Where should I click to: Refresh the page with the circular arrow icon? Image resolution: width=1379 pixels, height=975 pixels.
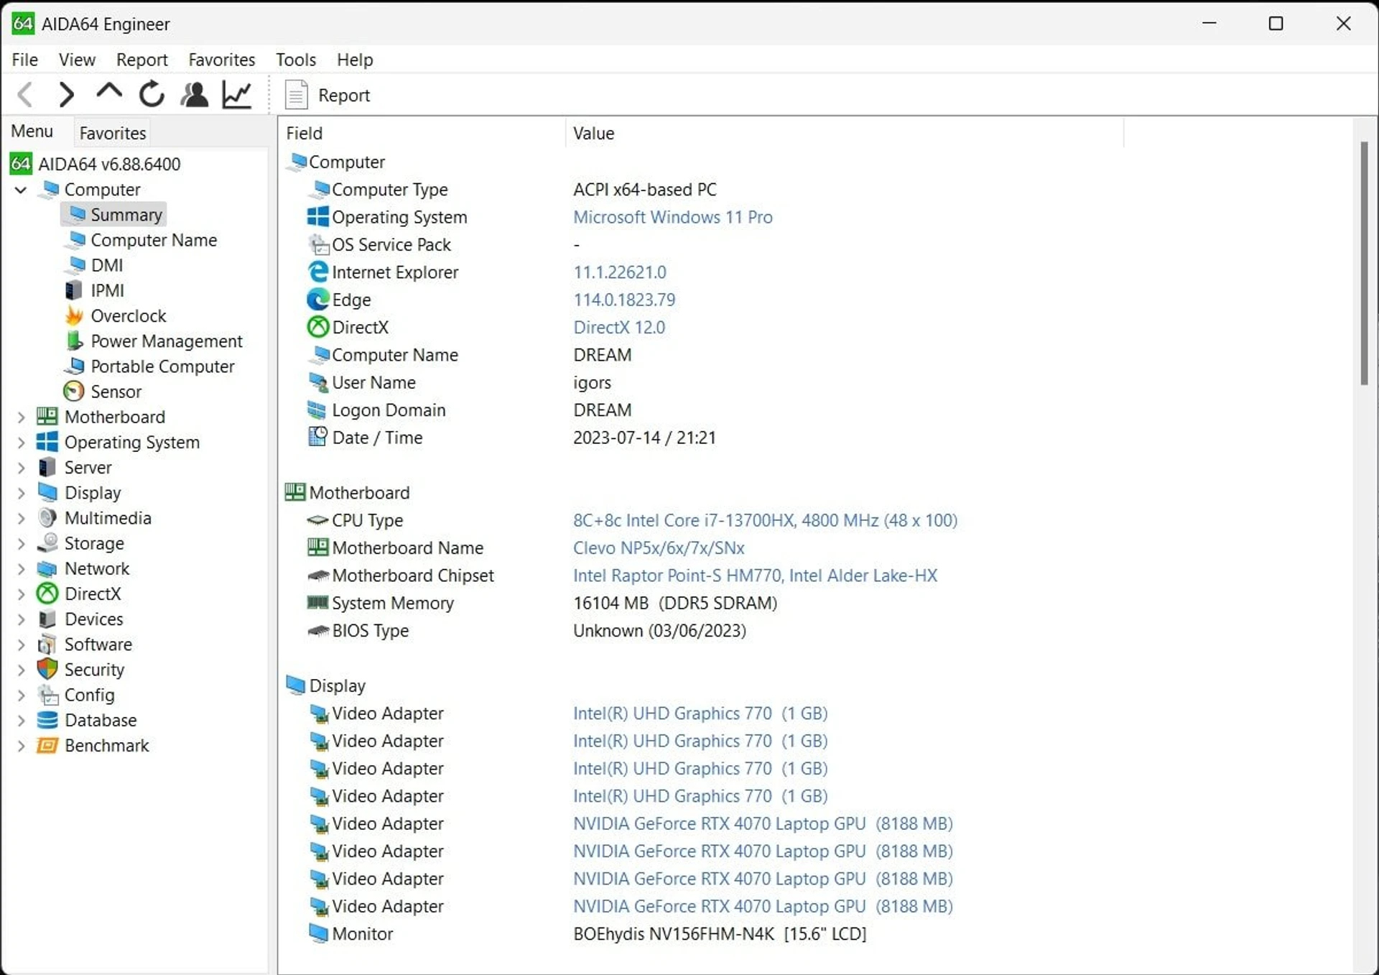point(152,94)
